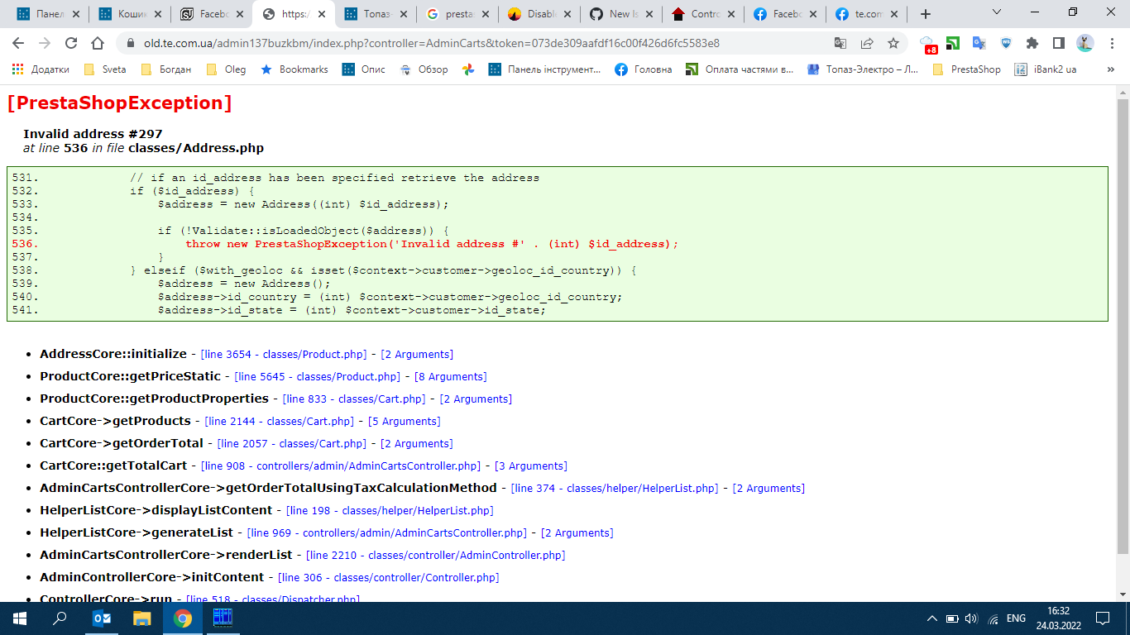Click the vertical page scrollbar

1123,327
